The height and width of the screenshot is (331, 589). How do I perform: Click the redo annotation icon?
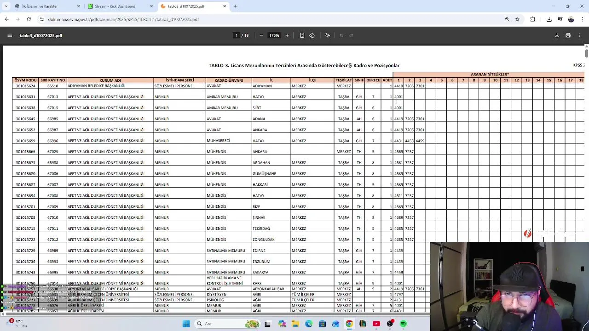(351, 35)
